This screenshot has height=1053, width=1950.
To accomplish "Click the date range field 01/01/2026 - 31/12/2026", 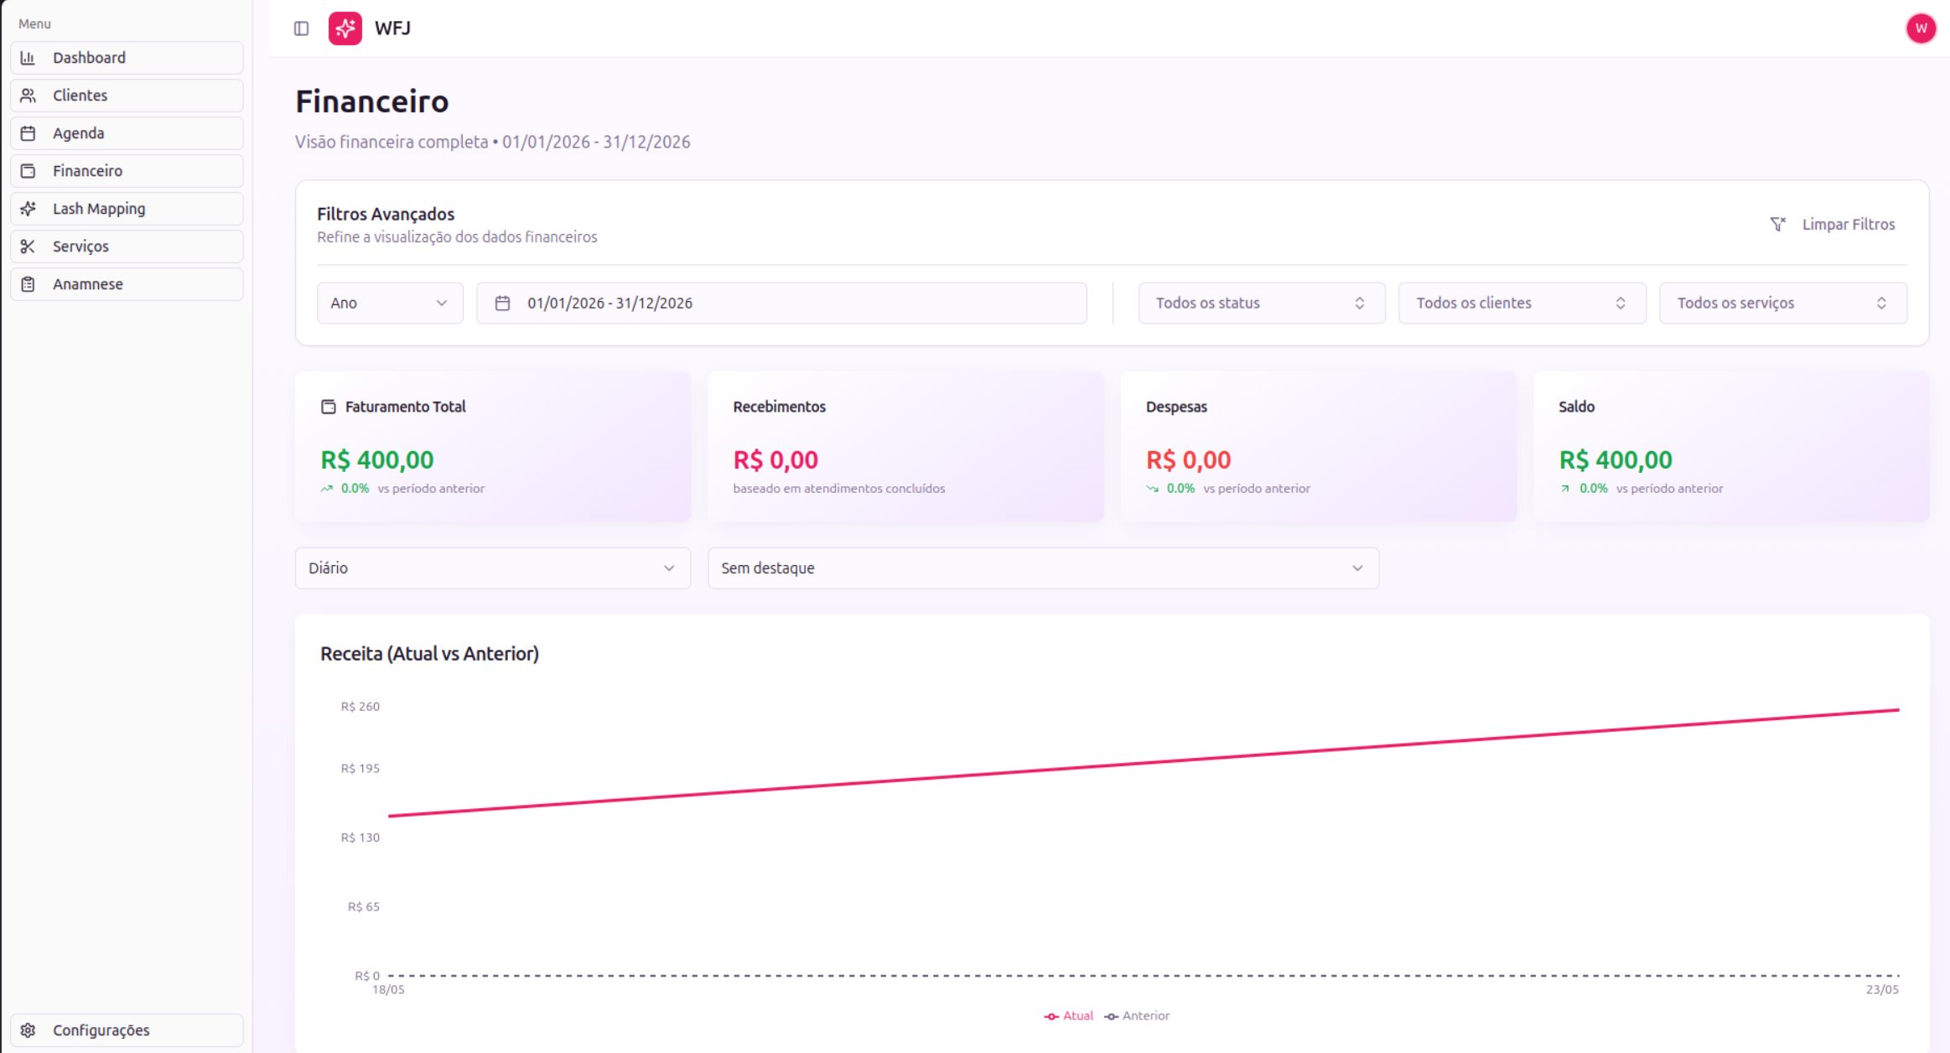I will [781, 303].
